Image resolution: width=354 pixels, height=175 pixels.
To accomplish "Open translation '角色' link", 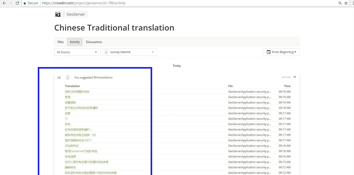I will pos(68,124).
